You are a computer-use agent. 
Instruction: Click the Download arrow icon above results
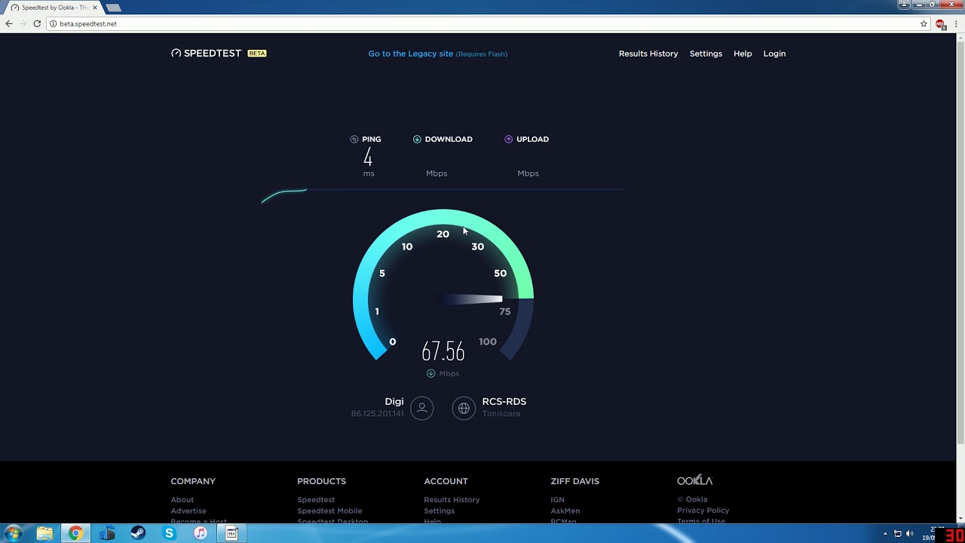click(417, 140)
